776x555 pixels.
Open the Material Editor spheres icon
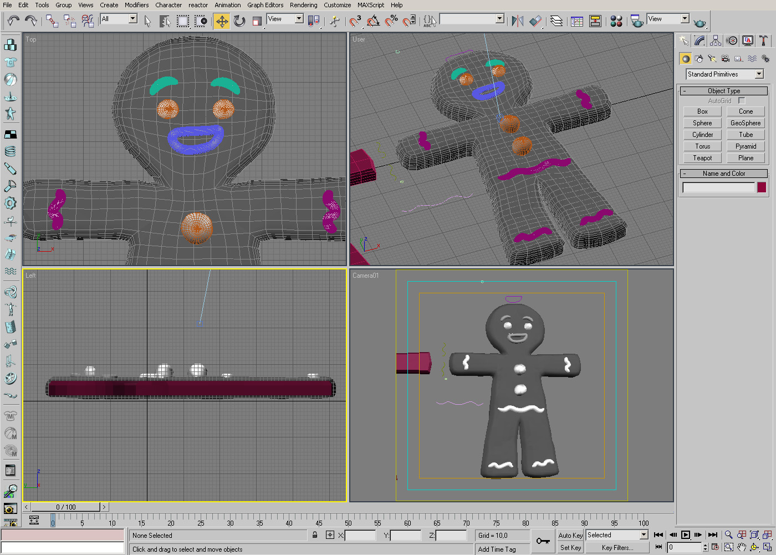click(x=616, y=21)
